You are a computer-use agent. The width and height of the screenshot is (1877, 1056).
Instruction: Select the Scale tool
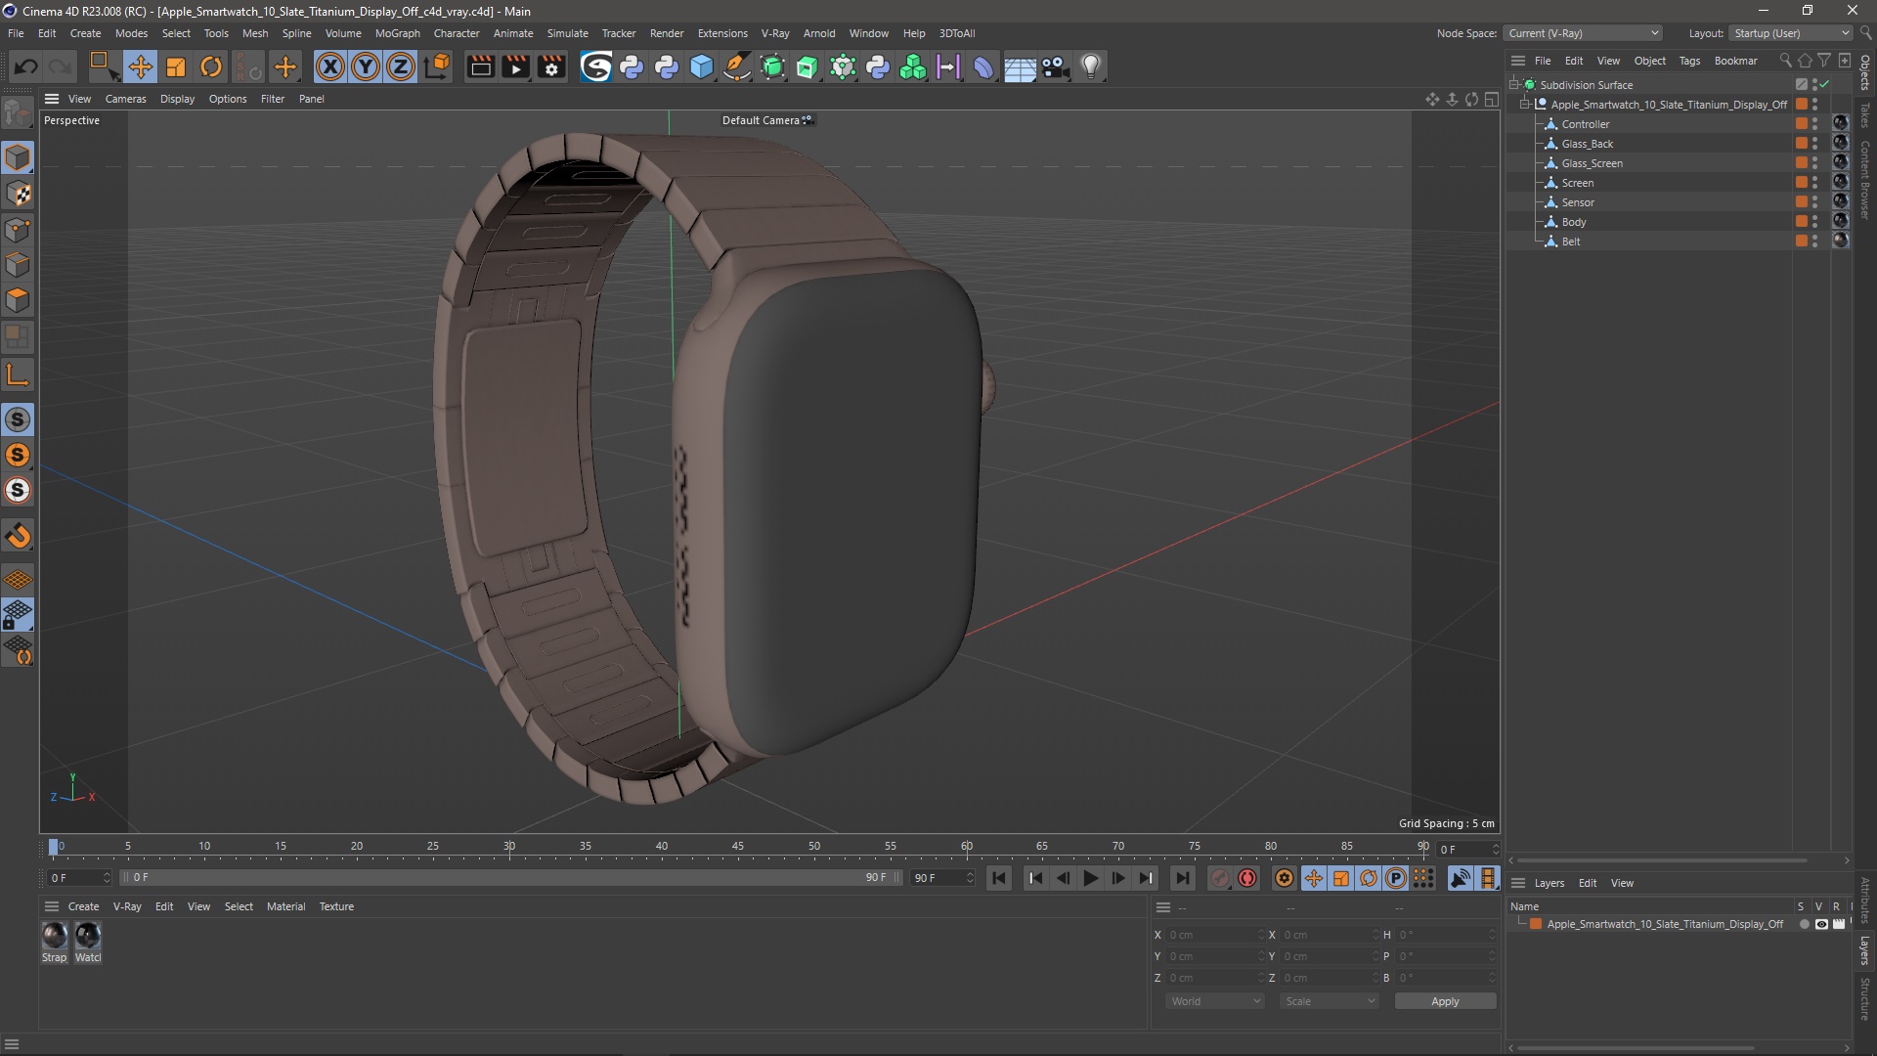(176, 66)
